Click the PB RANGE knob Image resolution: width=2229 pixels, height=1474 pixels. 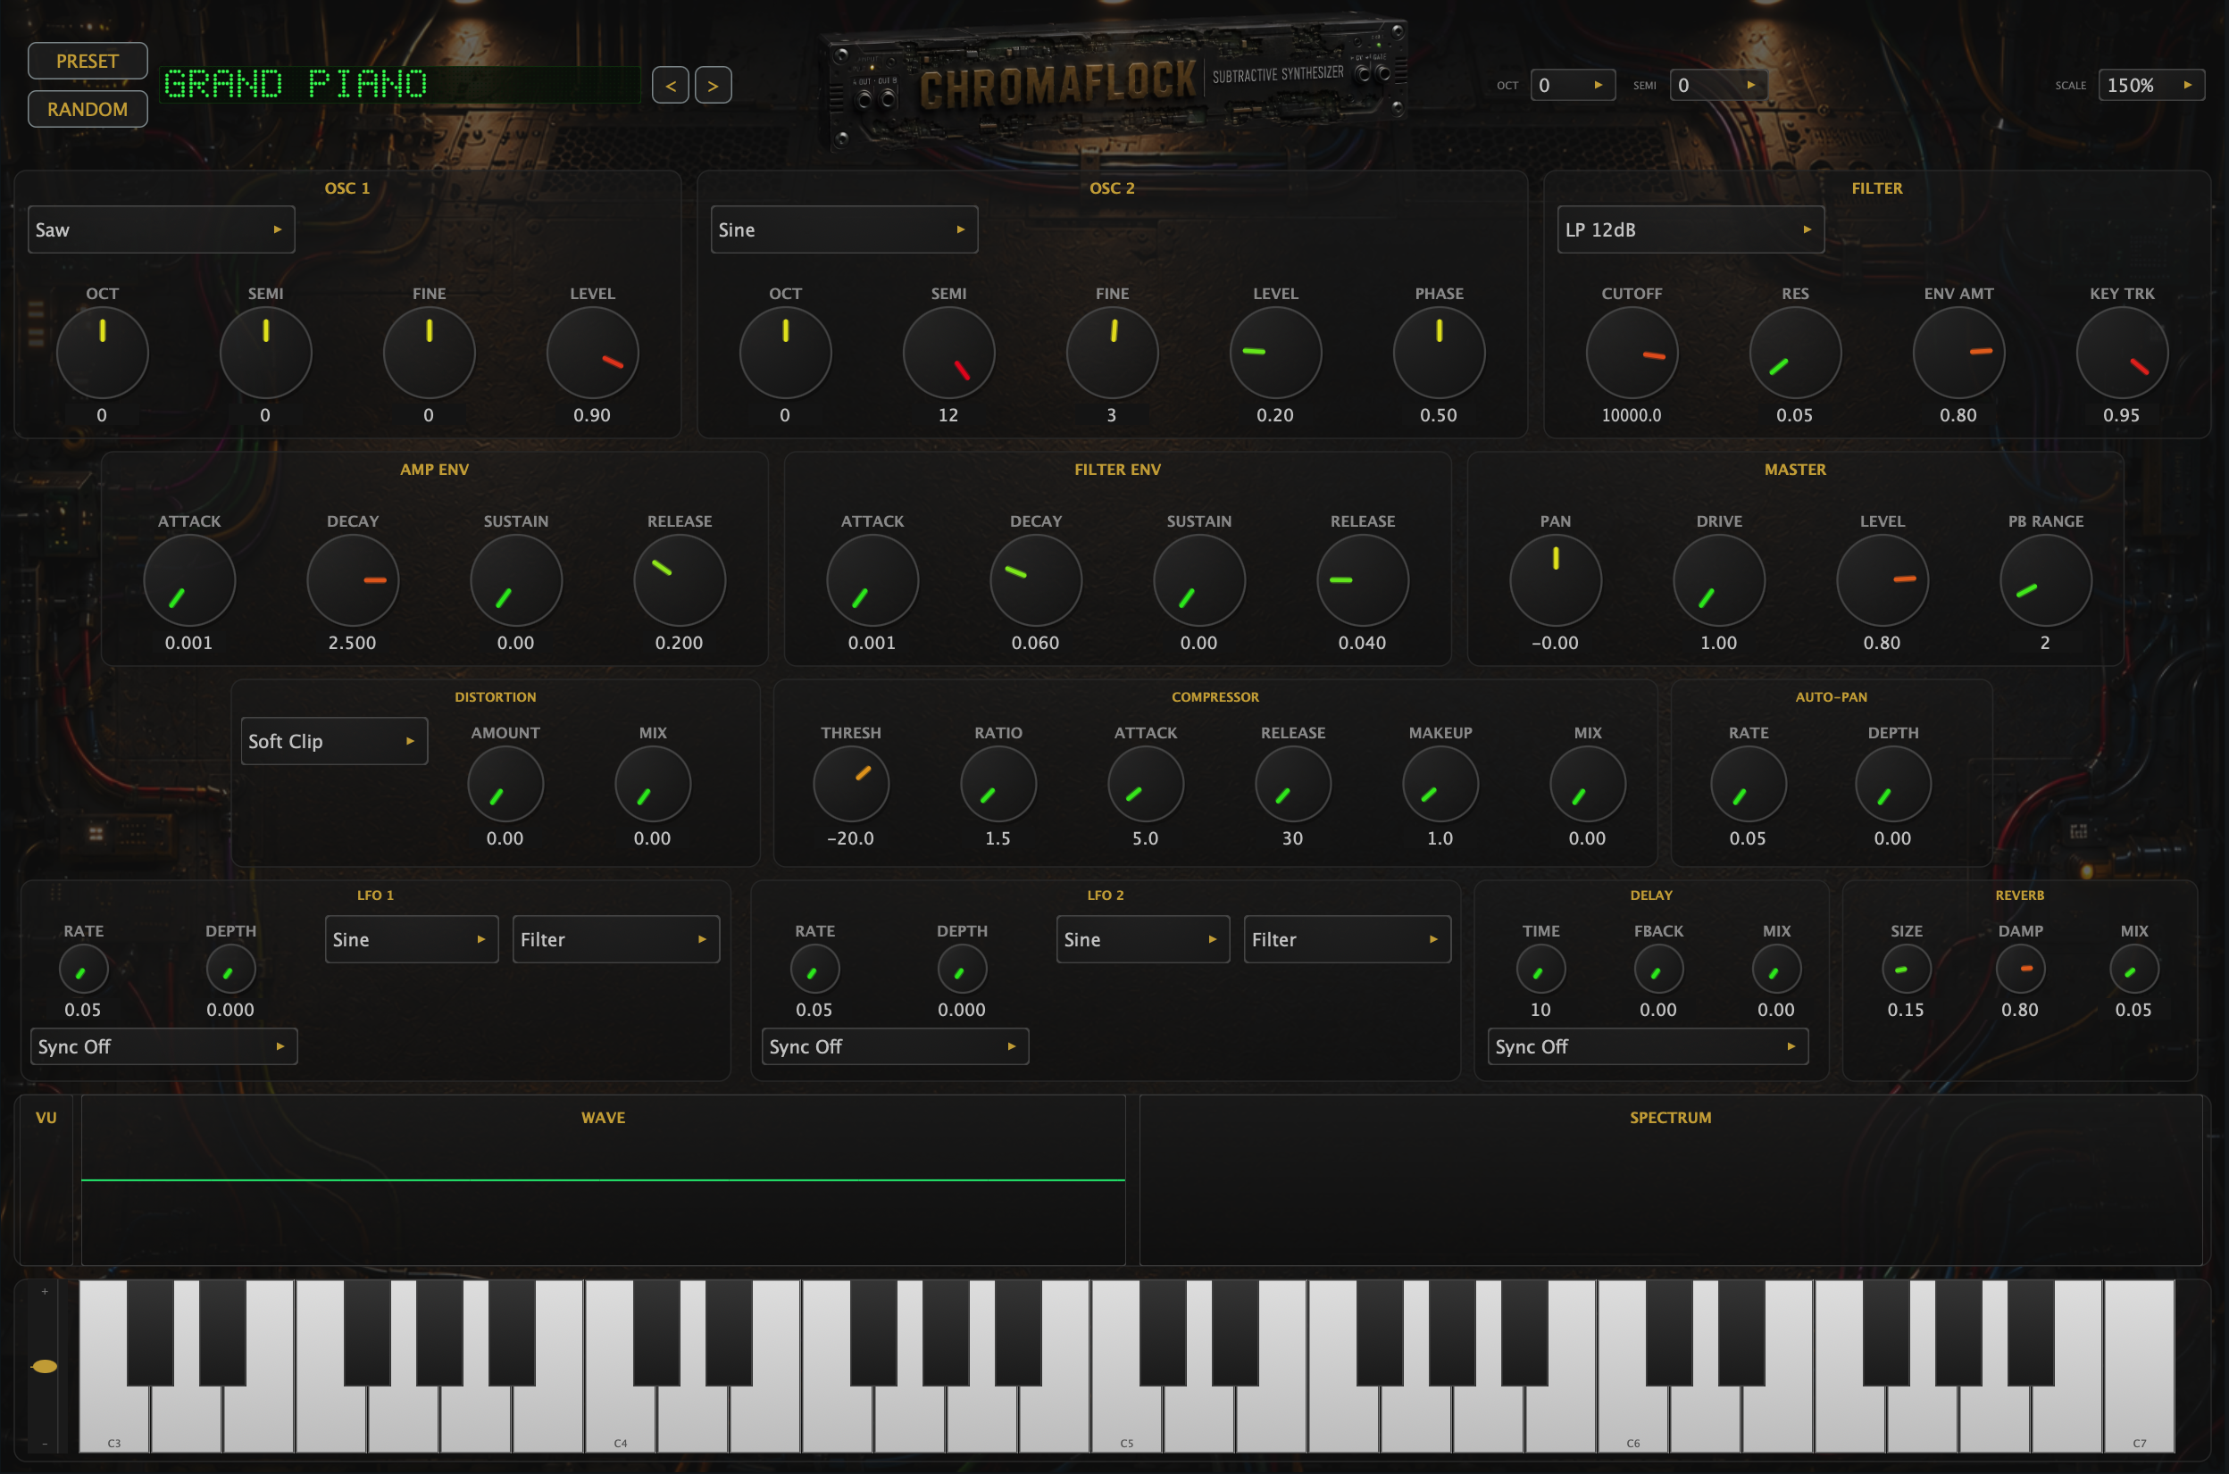(2046, 581)
